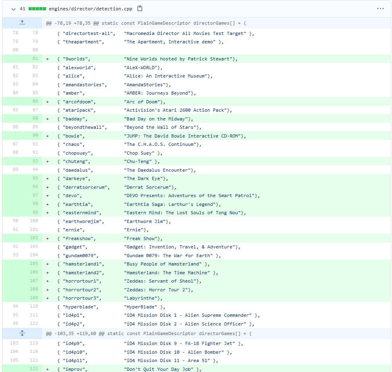
Task: Click text "The Daedalus Encounter"
Action: 157,170
